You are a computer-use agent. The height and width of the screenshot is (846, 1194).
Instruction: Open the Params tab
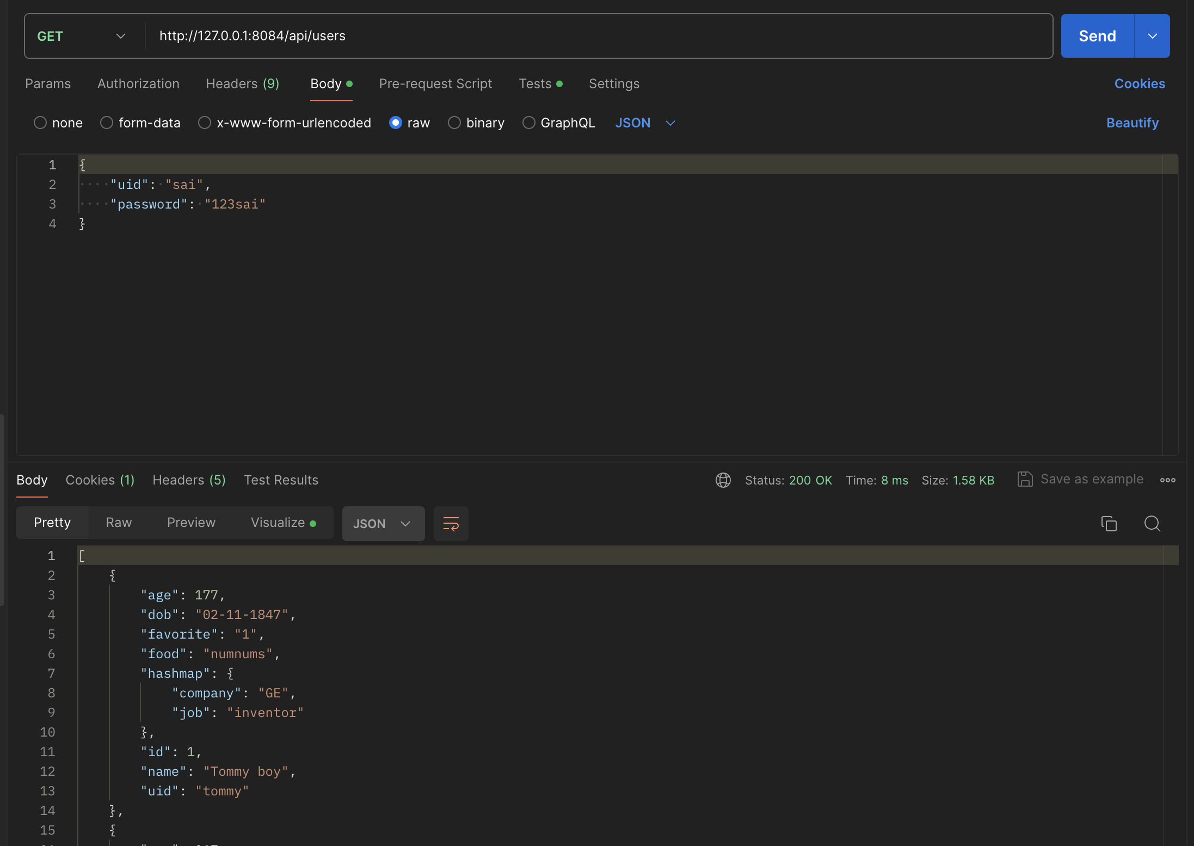[x=48, y=84]
